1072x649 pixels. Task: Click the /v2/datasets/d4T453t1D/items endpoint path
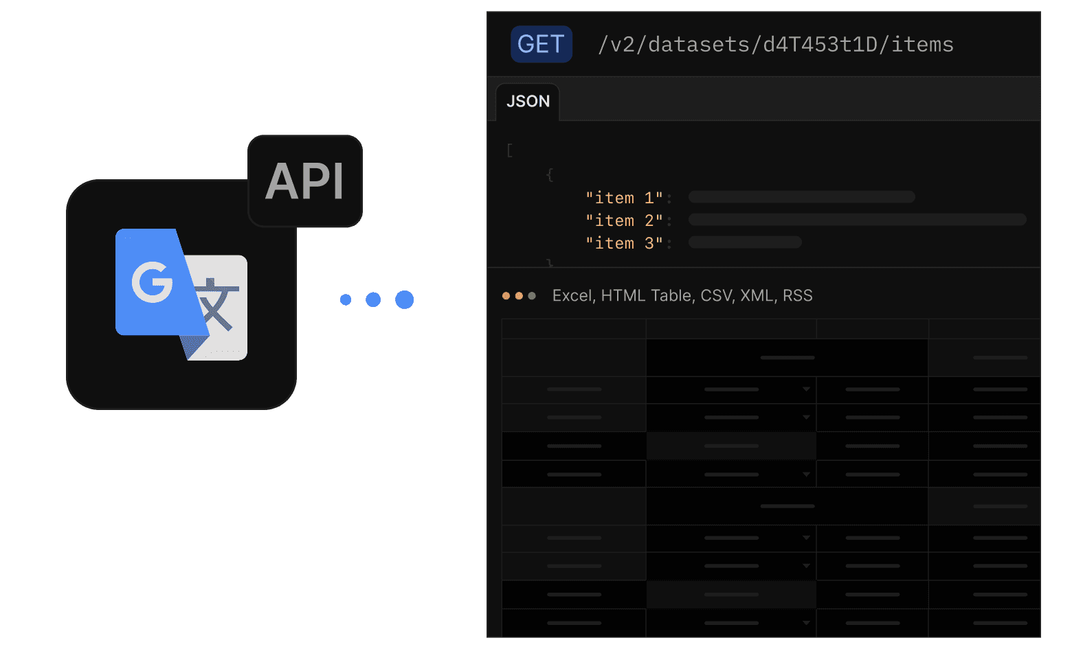tap(775, 45)
